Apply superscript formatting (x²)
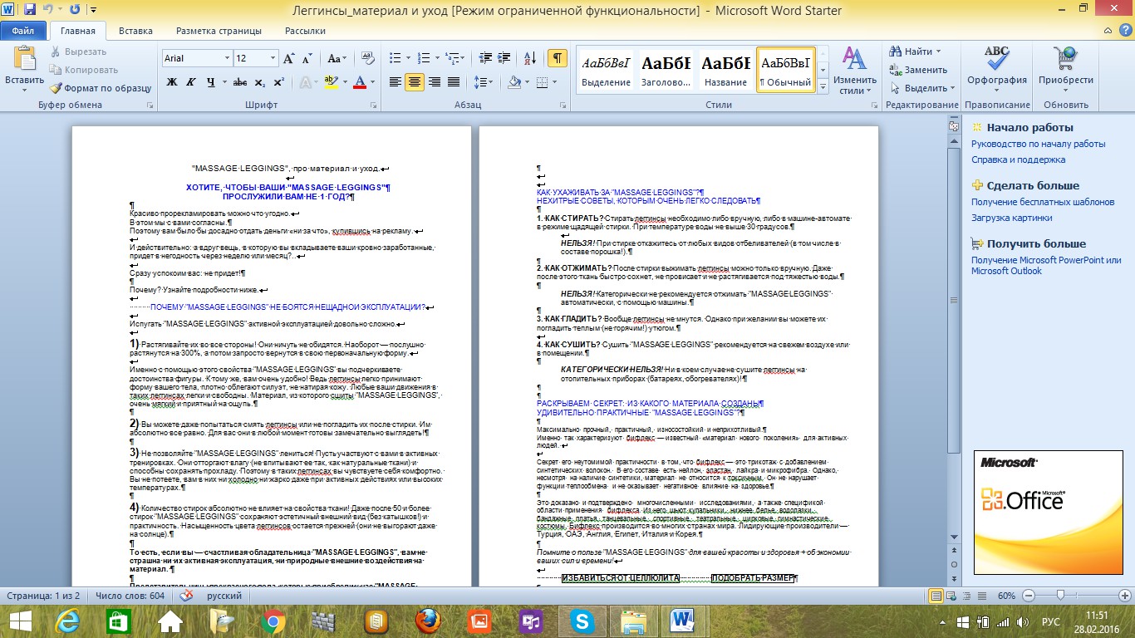The width and height of the screenshot is (1135, 638). [278, 82]
